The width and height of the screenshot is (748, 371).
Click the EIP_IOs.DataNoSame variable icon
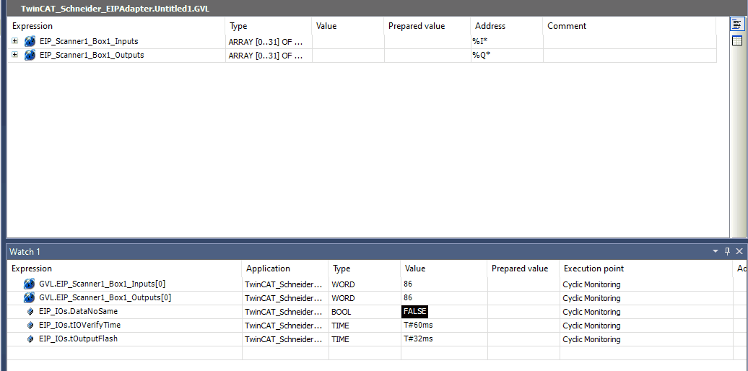coord(30,312)
